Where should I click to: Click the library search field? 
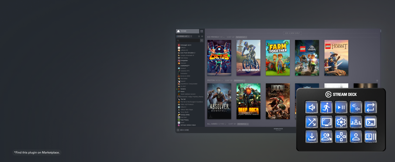pyautogui.click(x=188, y=40)
